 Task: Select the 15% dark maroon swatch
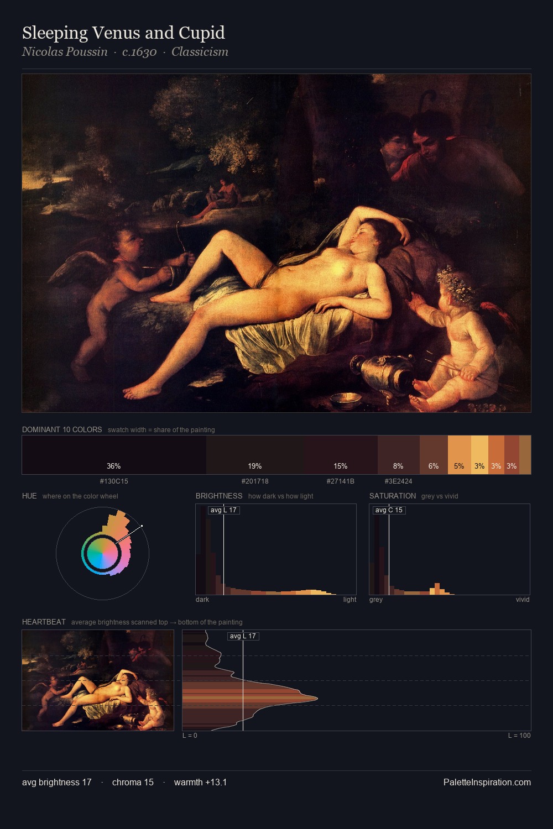pyautogui.click(x=340, y=455)
